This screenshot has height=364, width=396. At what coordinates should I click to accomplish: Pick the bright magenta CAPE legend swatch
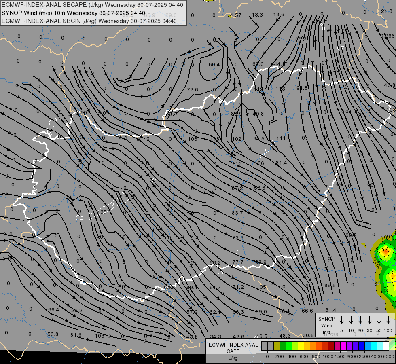pos(343,346)
